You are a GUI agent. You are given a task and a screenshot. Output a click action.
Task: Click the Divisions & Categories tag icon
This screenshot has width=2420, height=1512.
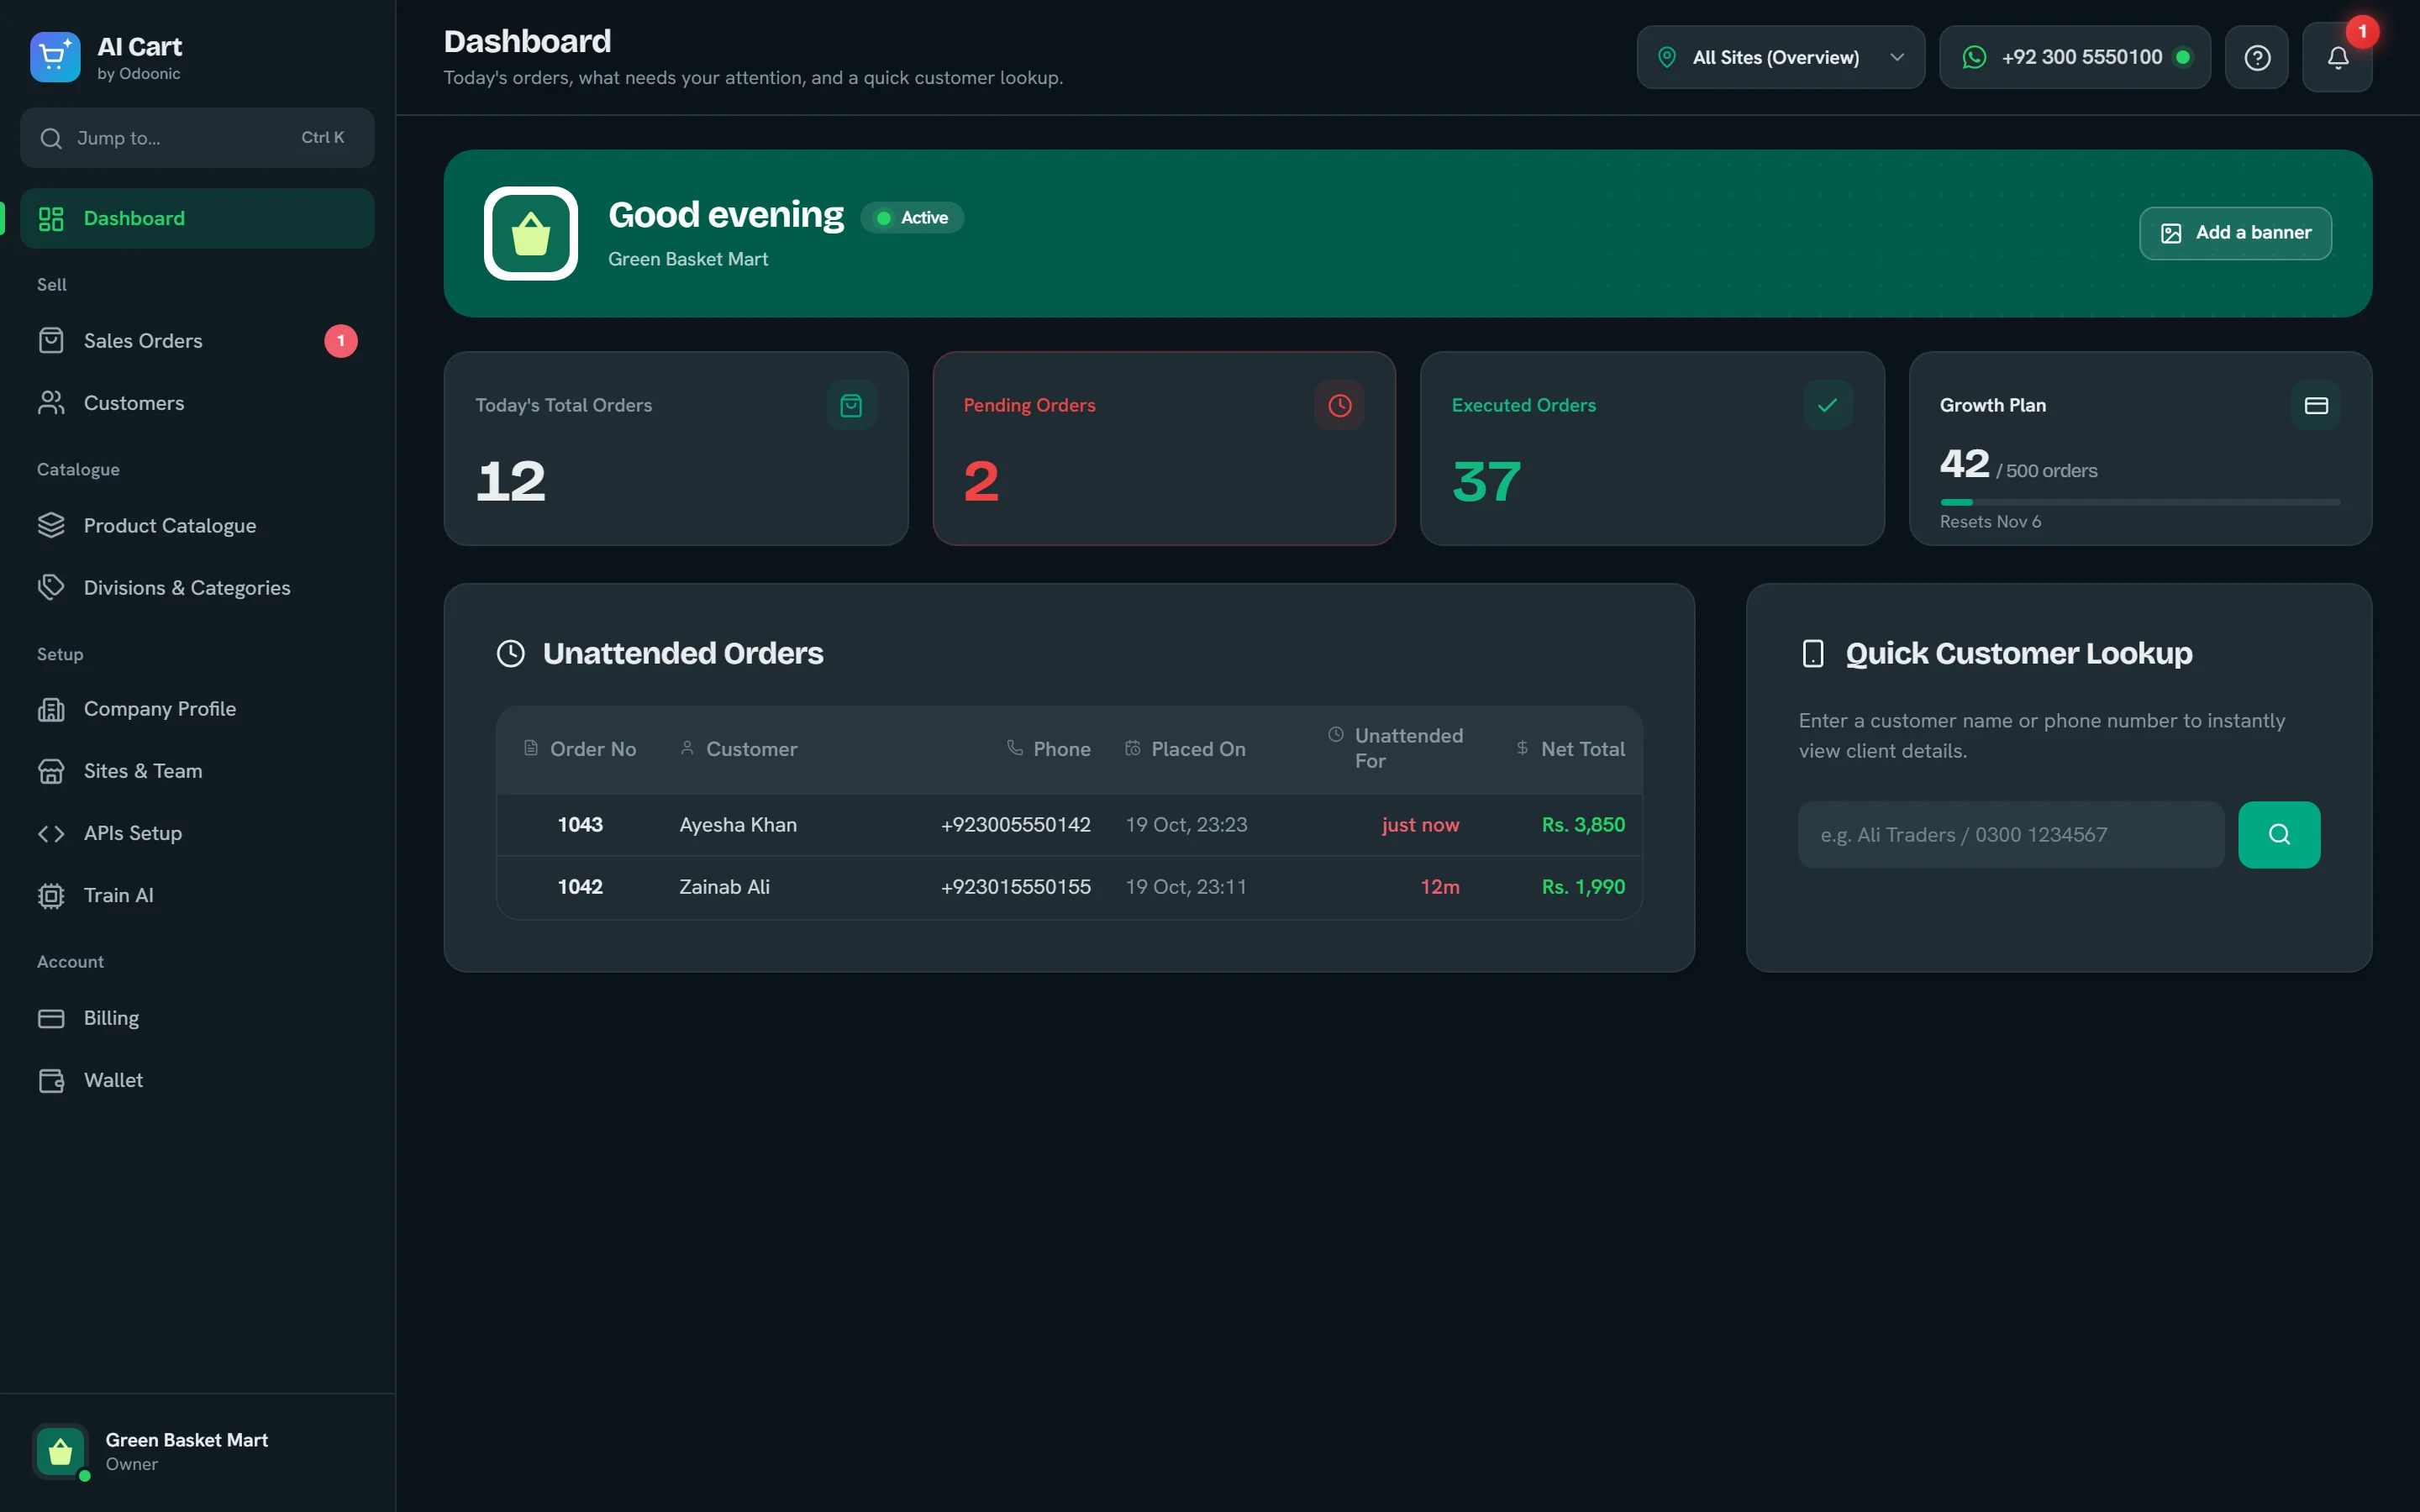pyautogui.click(x=51, y=587)
